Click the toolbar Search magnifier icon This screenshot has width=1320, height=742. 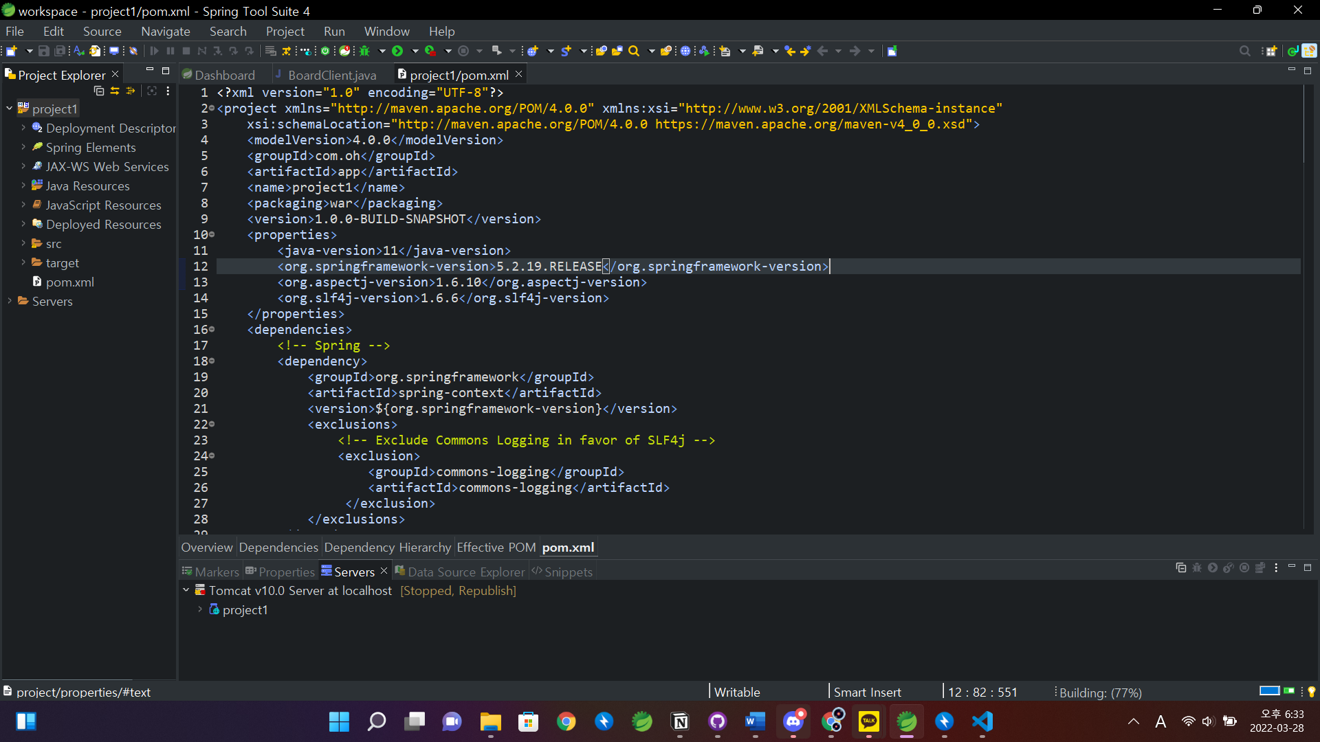634,51
